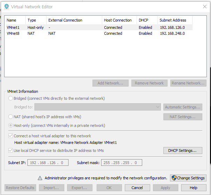Select the NAT radio button
The image size is (211, 195).
tap(10, 117)
